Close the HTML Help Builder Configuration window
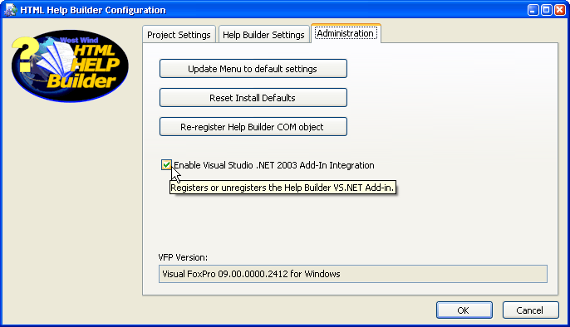 click(560, 10)
